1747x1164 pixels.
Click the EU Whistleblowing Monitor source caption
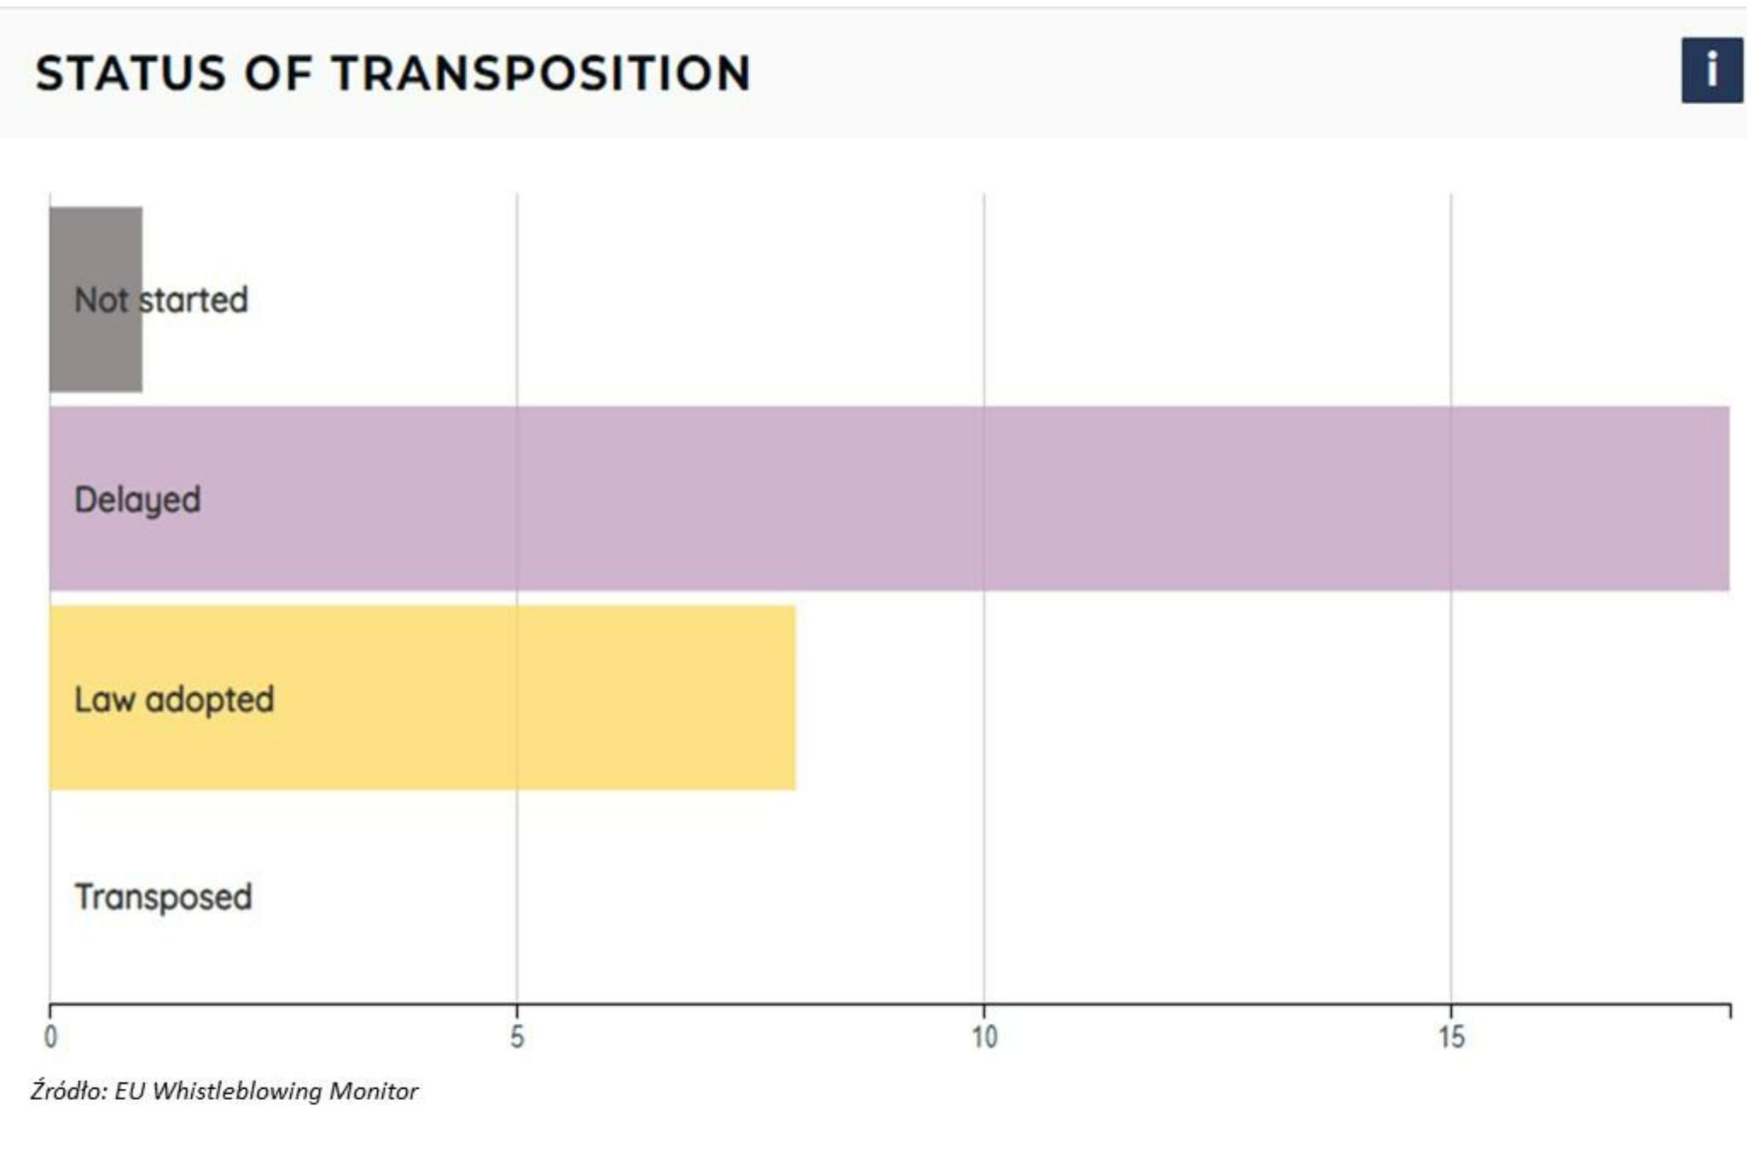tap(265, 1092)
